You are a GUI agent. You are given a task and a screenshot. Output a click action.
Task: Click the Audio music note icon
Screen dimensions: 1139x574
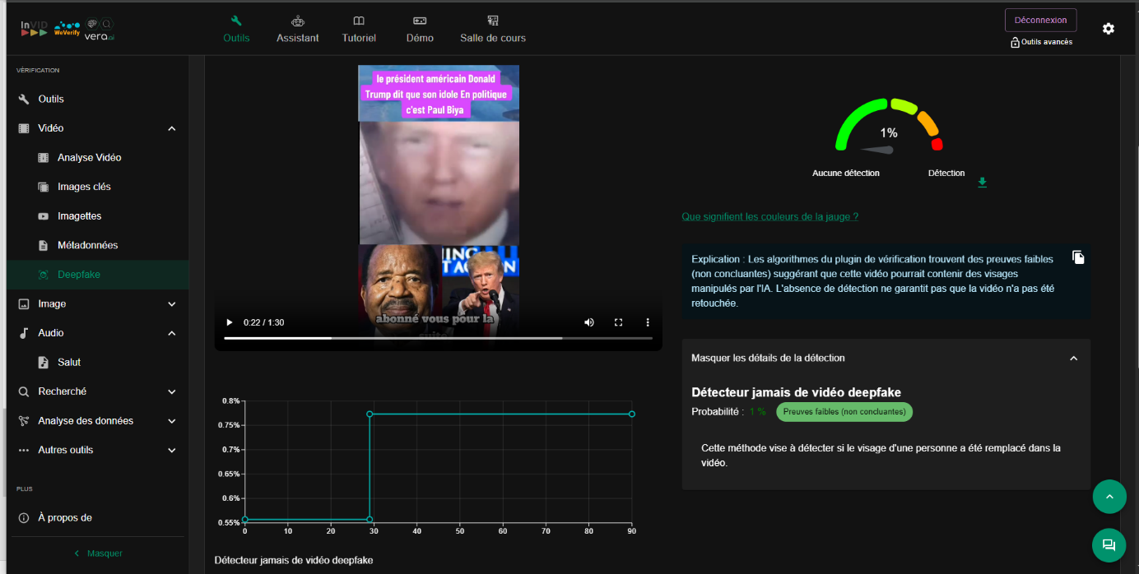(24, 333)
